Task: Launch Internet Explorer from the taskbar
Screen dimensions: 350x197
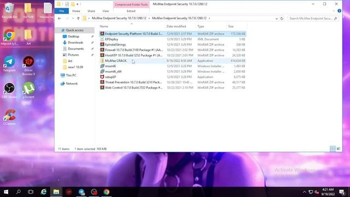Action: click(44, 192)
